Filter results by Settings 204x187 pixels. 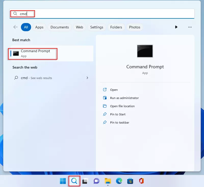(97, 27)
